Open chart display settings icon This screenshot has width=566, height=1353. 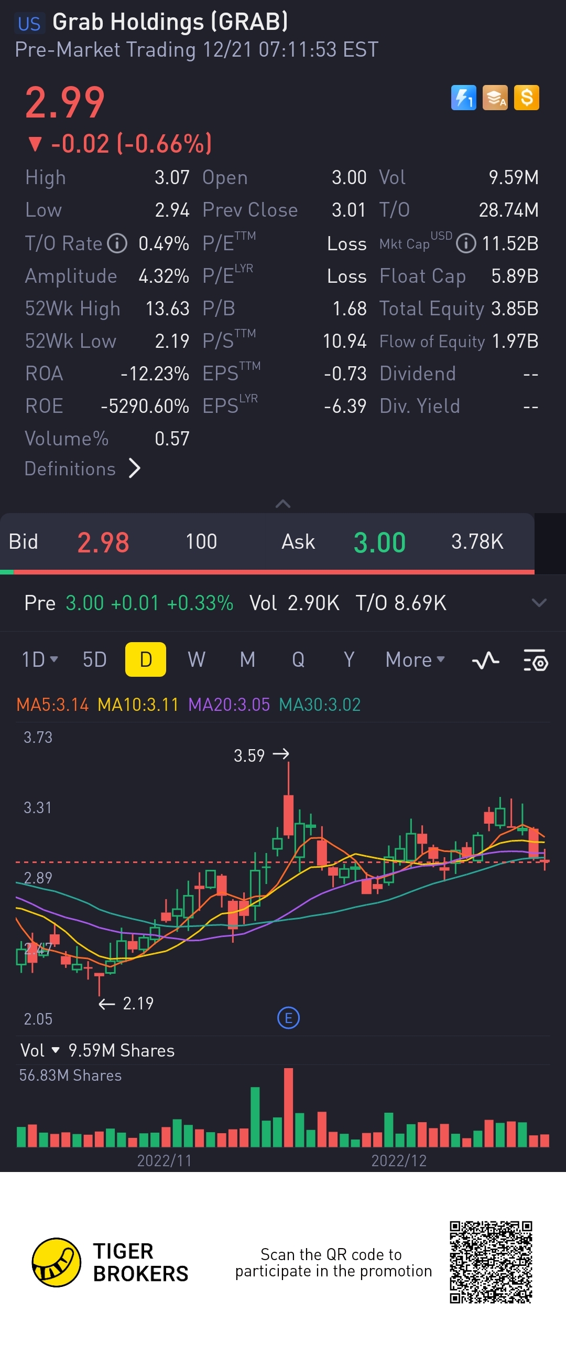click(536, 660)
